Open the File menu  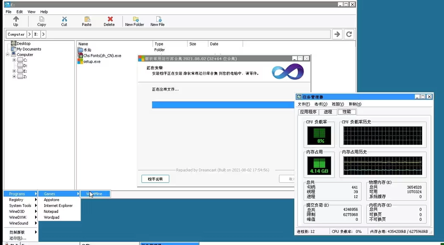tap(8, 12)
